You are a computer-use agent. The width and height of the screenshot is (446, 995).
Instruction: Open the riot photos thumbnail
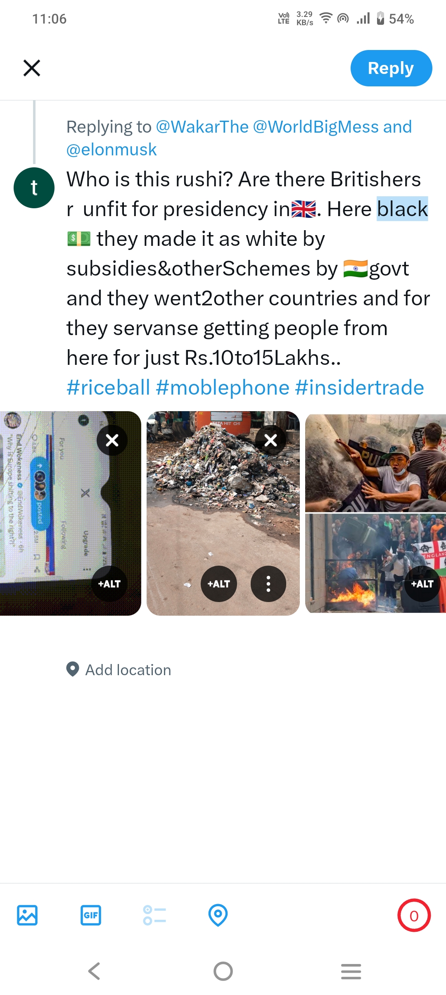[375, 513]
